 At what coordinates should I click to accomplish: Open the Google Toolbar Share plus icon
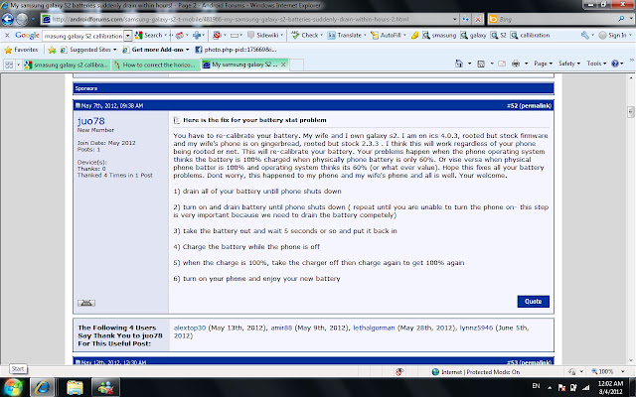[x=197, y=36]
